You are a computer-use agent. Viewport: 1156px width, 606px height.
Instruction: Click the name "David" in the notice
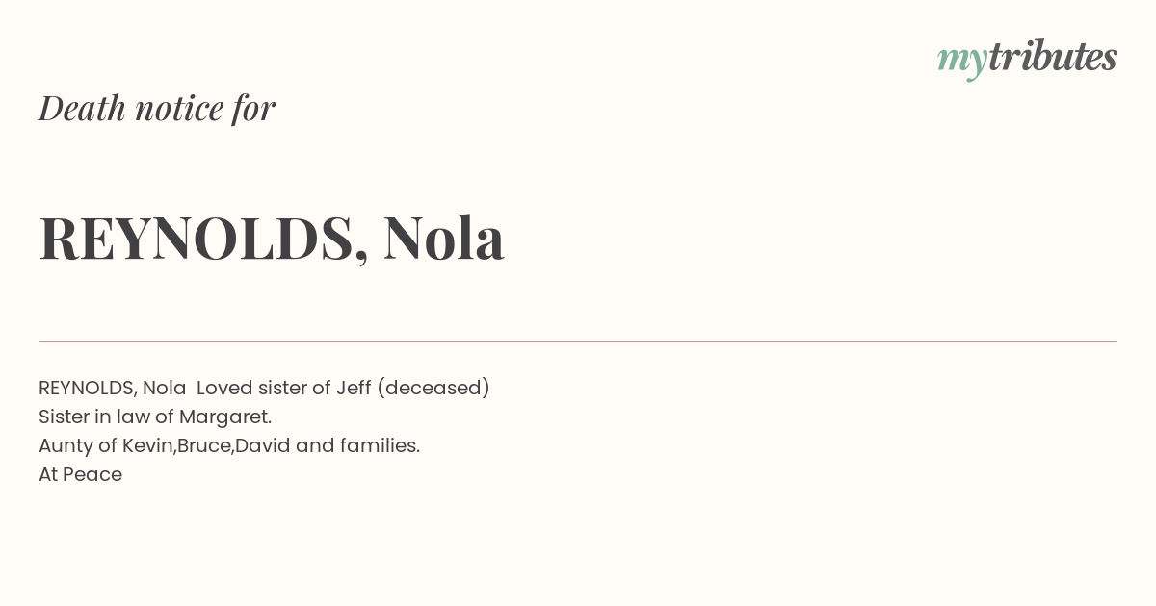coord(262,445)
